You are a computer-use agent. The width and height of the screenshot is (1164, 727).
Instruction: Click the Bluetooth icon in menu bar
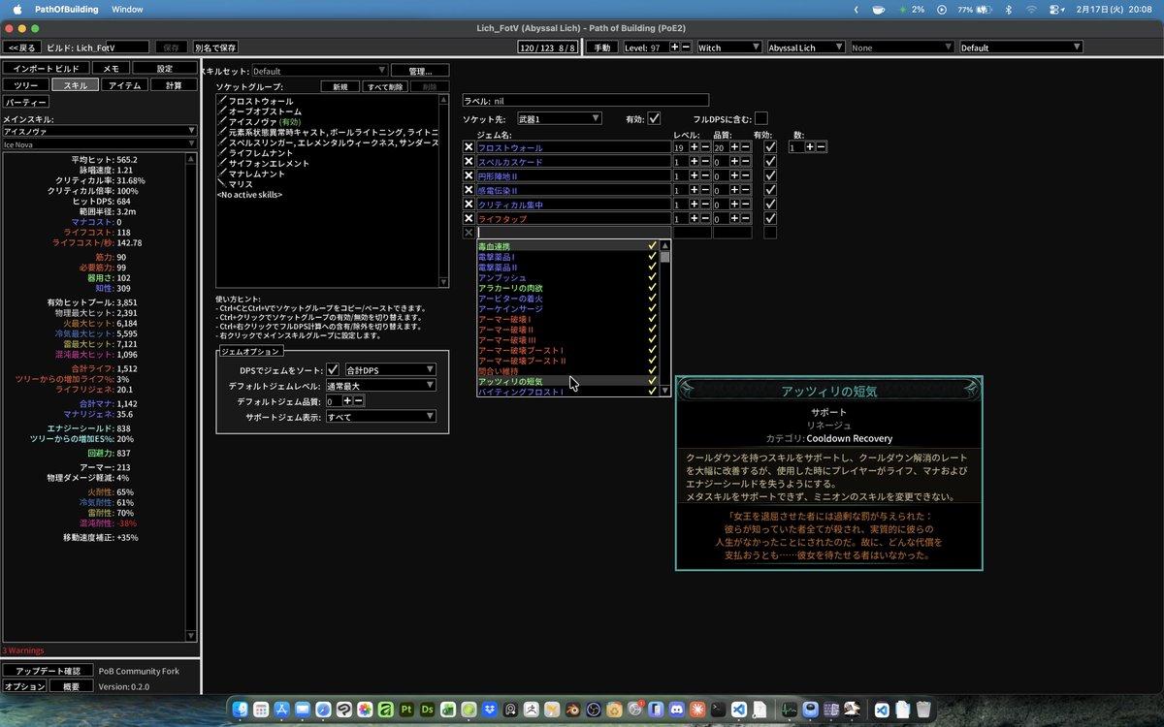1008,9
